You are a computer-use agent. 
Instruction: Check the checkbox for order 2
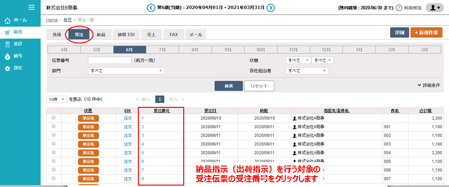pos(53,126)
